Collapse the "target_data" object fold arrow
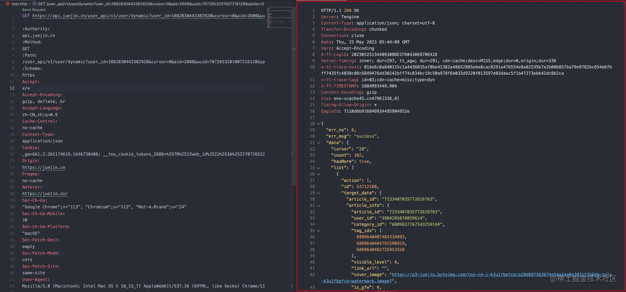The image size is (626, 292). click(318, 193)
